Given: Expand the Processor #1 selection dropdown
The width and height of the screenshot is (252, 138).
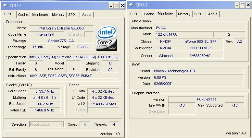Looking at the screenshot, I should 61,124.
